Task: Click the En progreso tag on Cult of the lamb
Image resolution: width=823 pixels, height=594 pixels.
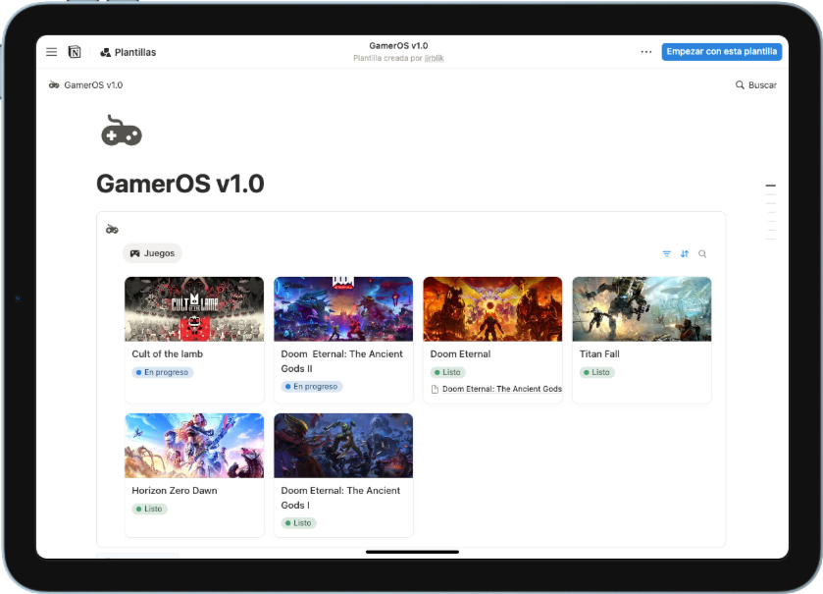Action: (x=163, y=373)
